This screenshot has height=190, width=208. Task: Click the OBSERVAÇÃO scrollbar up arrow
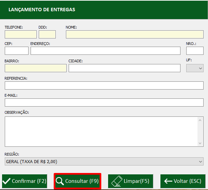click(x=200, y=120)
